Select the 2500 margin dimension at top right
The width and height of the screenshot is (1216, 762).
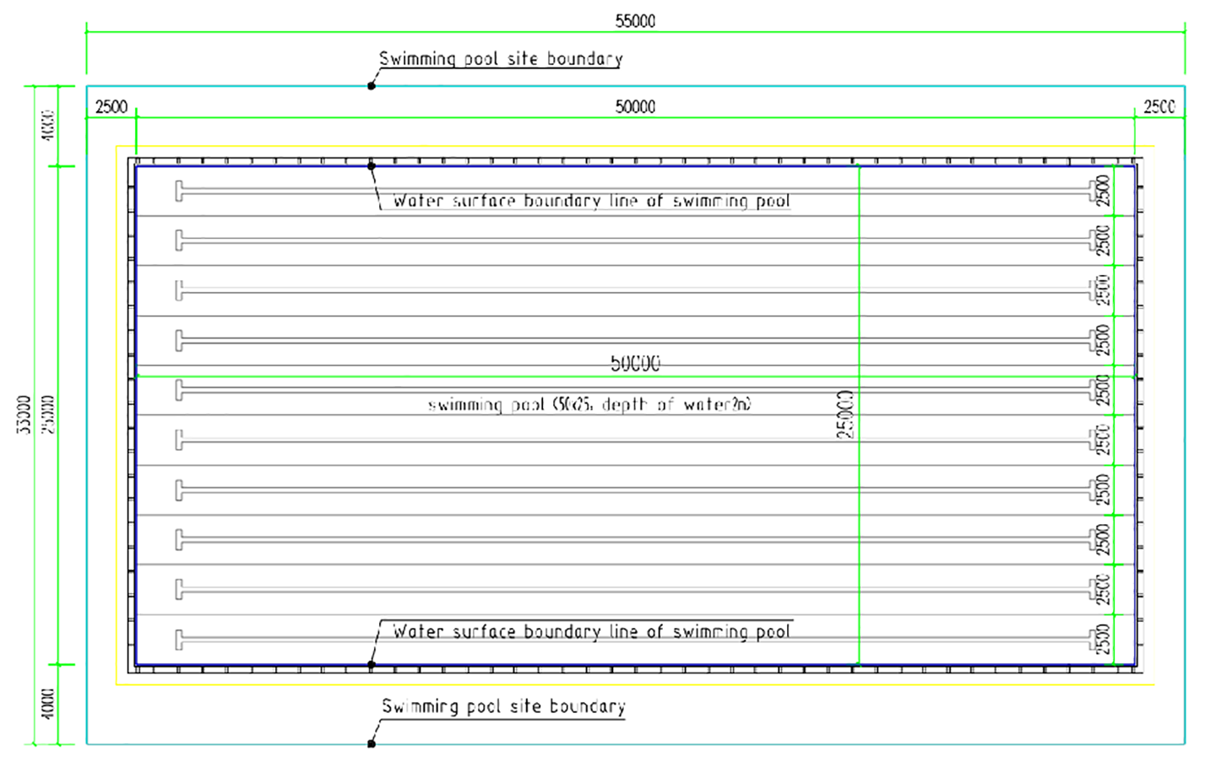1159,106
